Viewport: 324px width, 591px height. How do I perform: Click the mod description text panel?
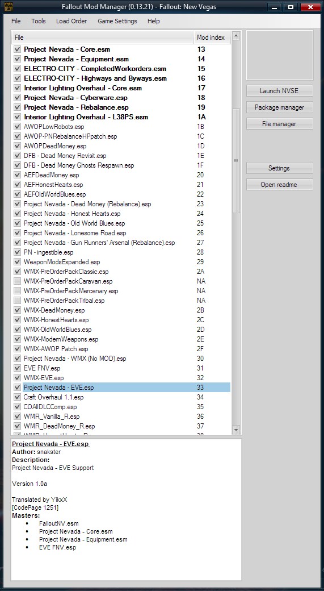click(126, 510)
